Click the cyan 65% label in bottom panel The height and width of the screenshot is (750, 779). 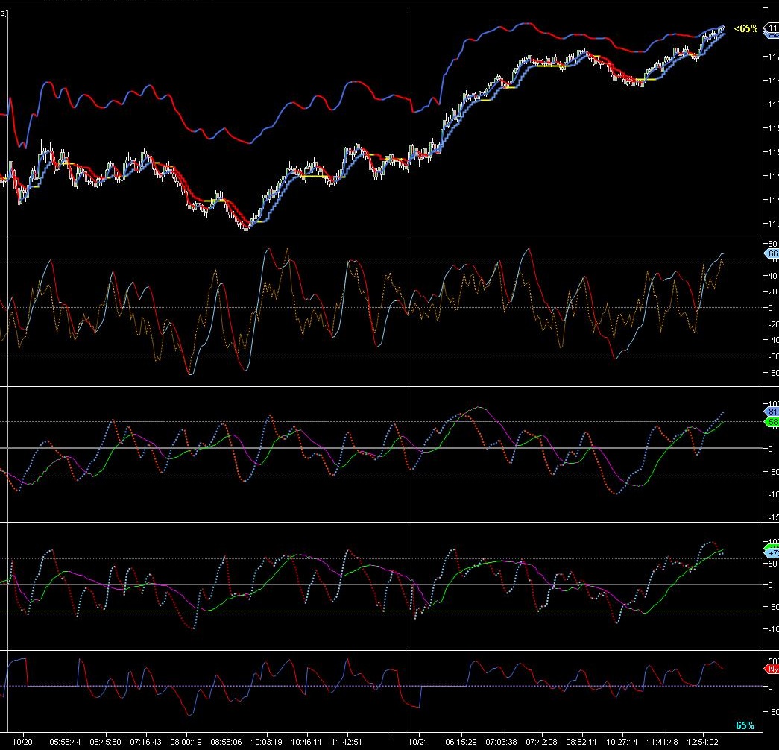(x=745, y=725)
